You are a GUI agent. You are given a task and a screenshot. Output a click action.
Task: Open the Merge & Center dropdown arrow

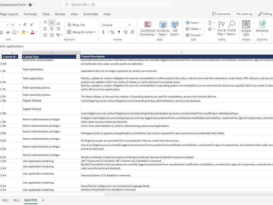tap(94, 32)
